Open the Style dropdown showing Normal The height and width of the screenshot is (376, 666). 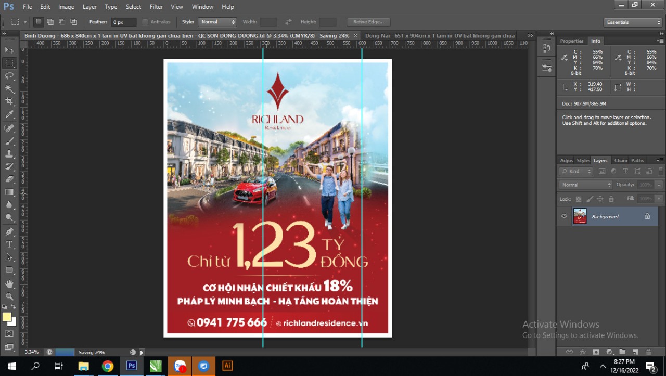pos(217,22)
